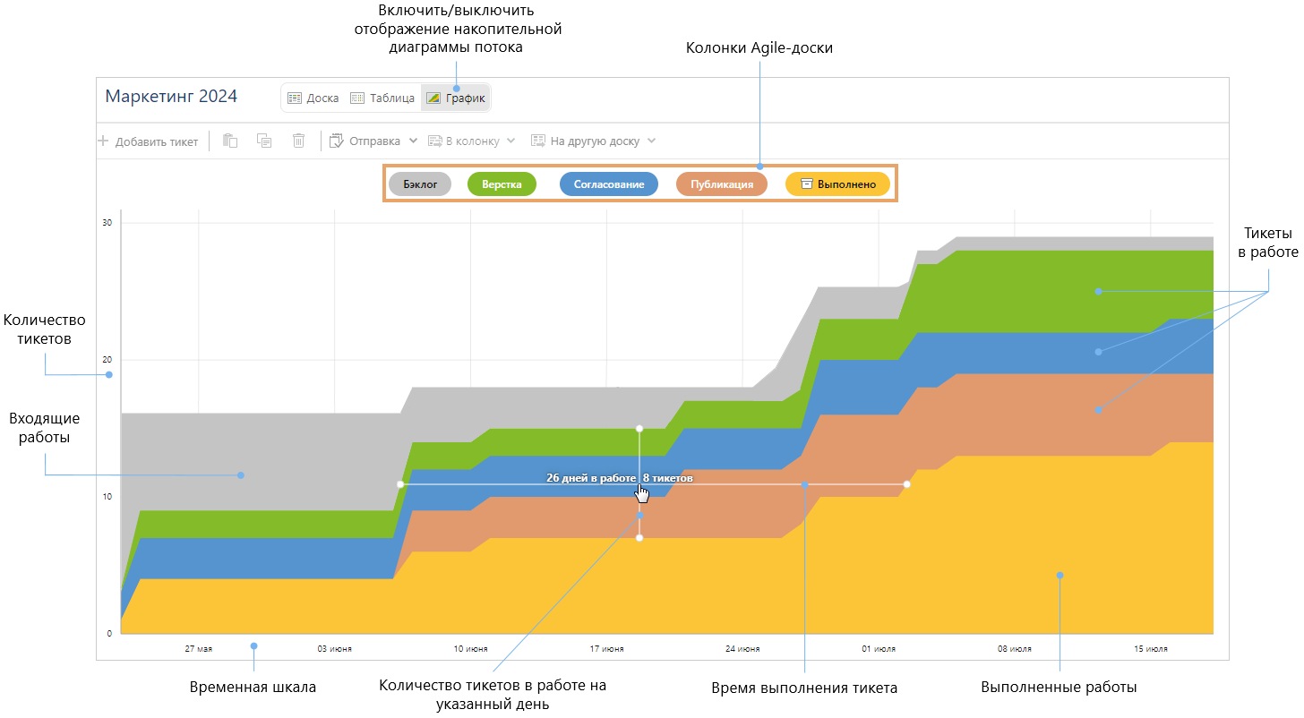Screen dimensions: 1304x718
Task: Click the trash delete icon
Action: tap(299, 141)
